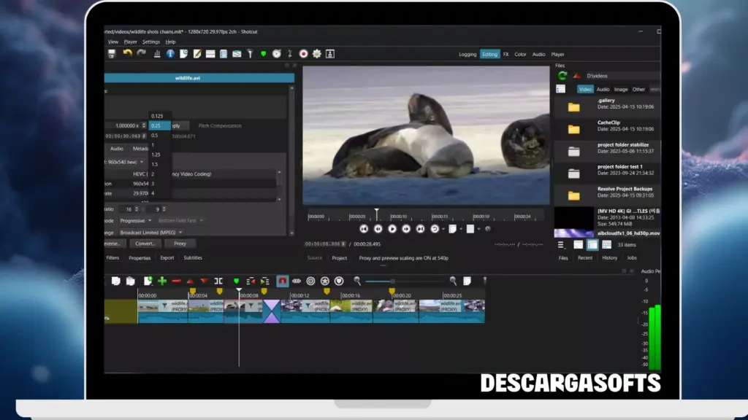Open the Progressive scan mode dropdown

[136, 220]
